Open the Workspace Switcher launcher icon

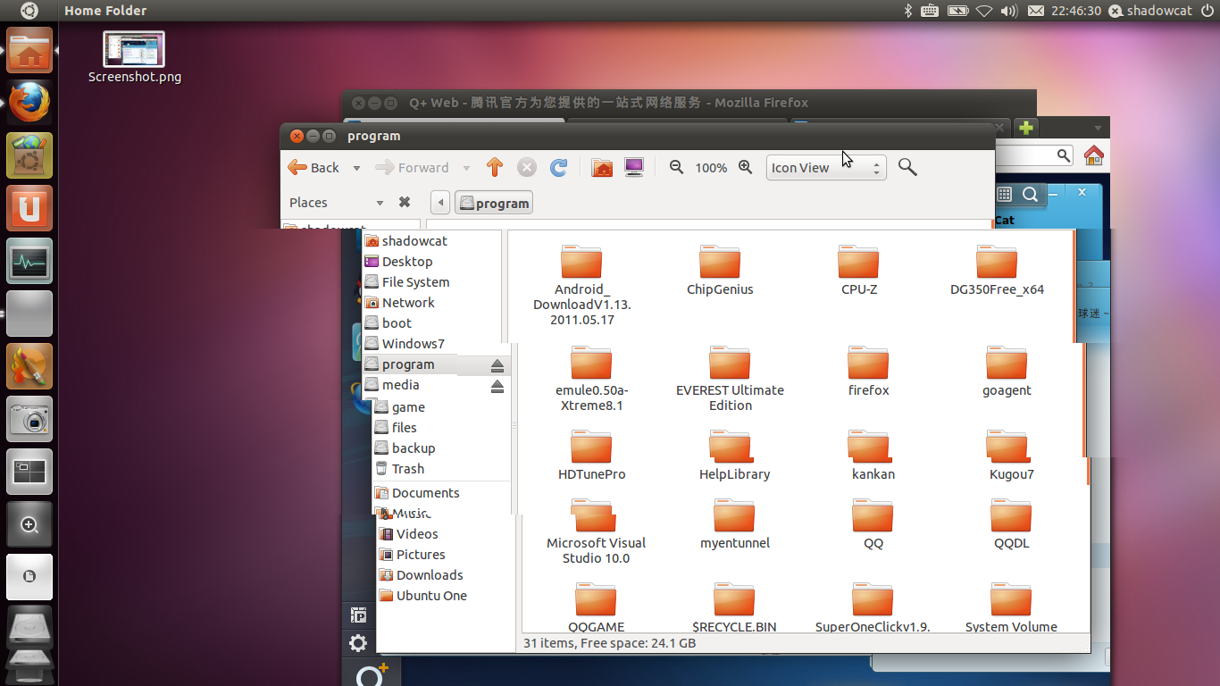(29, 472)
